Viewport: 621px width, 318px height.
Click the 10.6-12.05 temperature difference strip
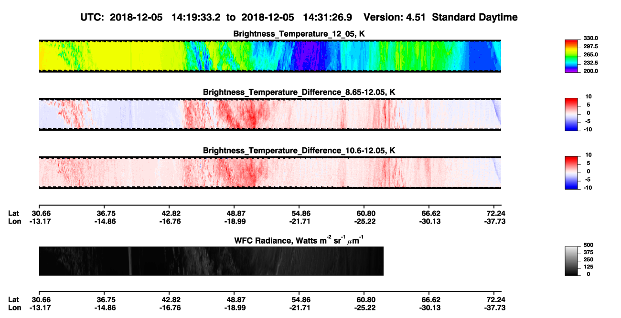(270, 173)
